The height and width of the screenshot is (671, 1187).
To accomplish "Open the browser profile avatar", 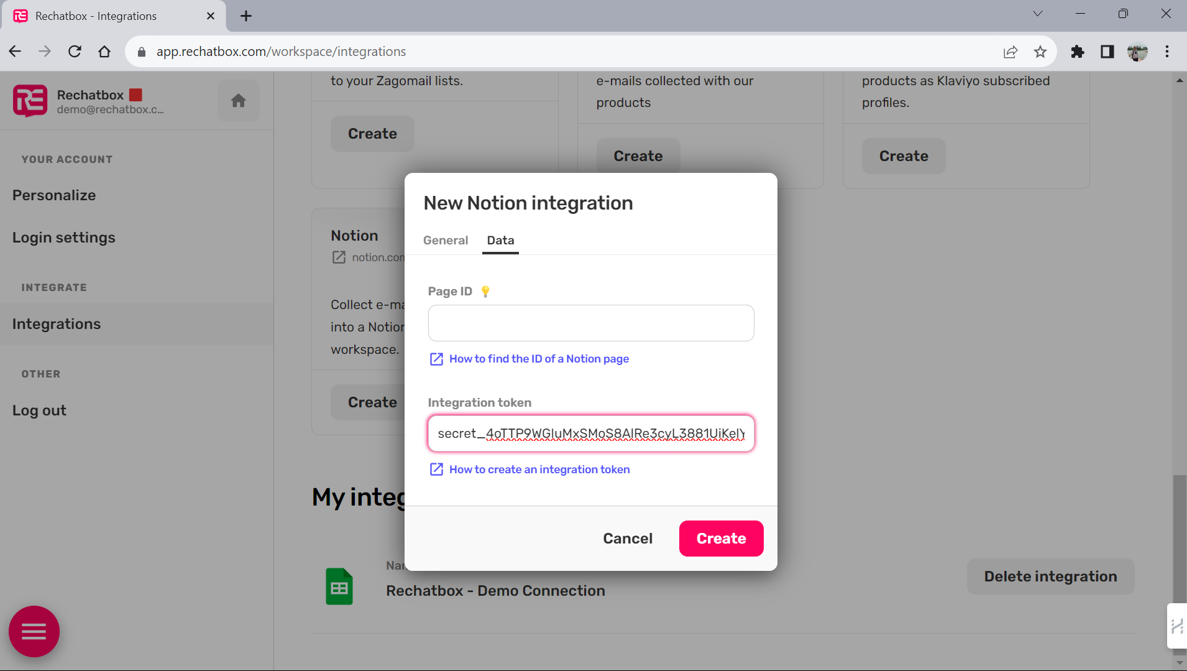I will click(x=1137, y=52).
